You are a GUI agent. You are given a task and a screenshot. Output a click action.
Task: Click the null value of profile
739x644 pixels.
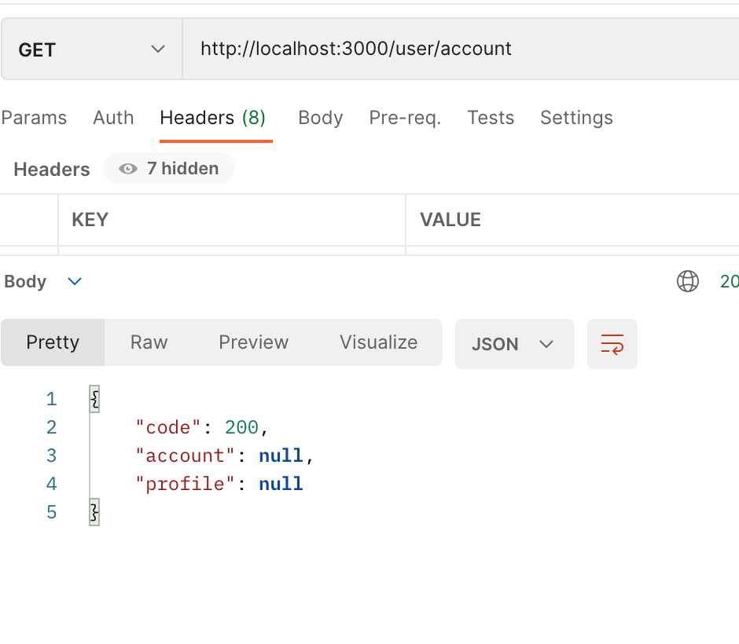281,484
